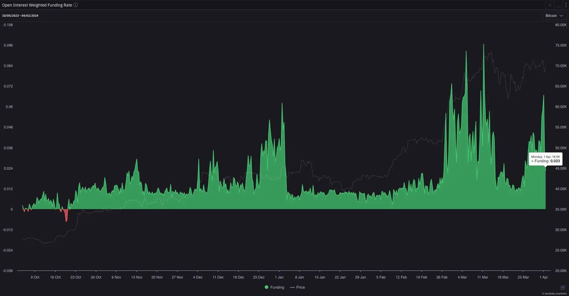Open the Bitcoin asset dropdown
The width and height of the screenshot is (569, 296).
pyautogui.click(x=554, y=16)
